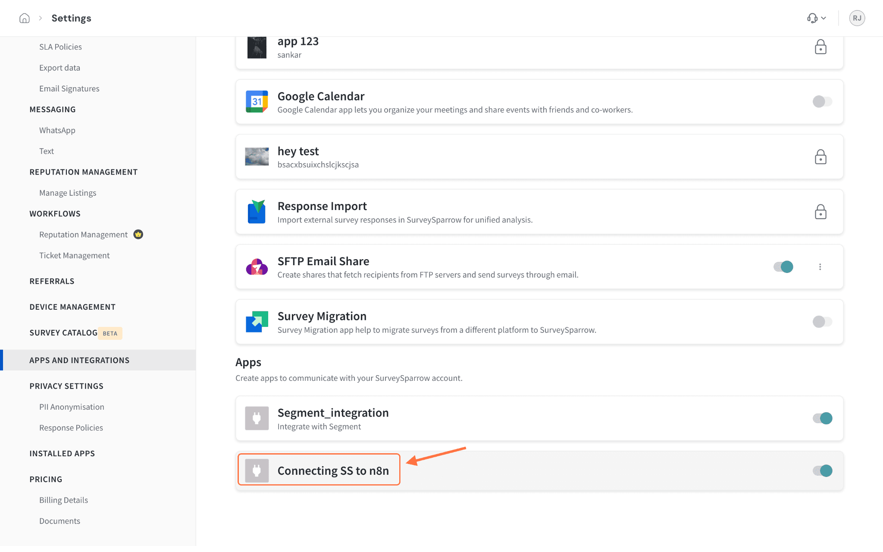Open the hey test app title

pyautogui.click(x=298, y=151)
